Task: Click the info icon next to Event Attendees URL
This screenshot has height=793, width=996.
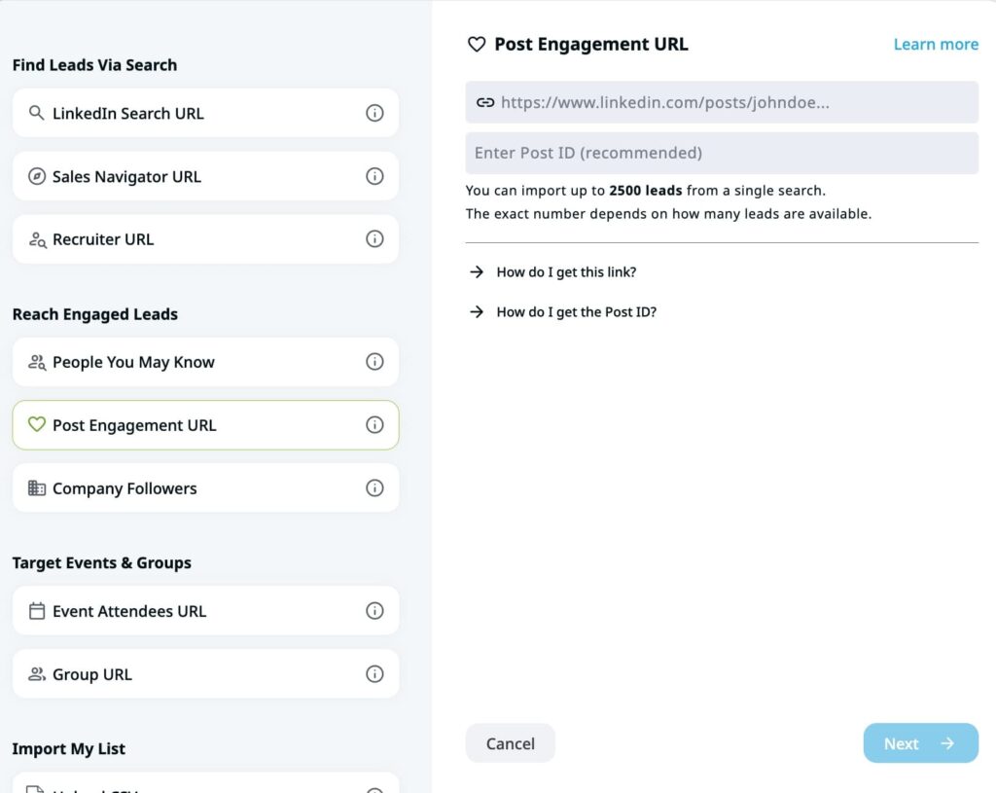Action: (x=374, y=611)
